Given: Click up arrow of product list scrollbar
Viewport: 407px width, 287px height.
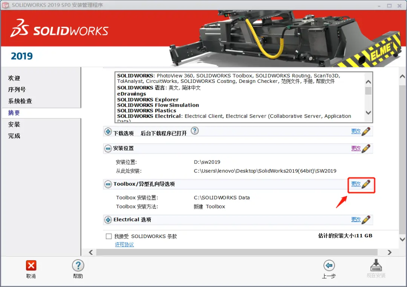Looking at the screenshot, I should click(x=368, y=82).
